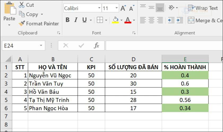The width and height of the screenshot is (223, 132).
Task: Toggle Bold formatting
Action: (67, 20)
